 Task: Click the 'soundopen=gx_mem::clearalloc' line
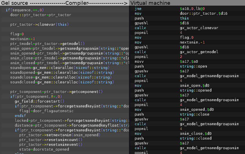pyautogui.click(x=60, y=68)
